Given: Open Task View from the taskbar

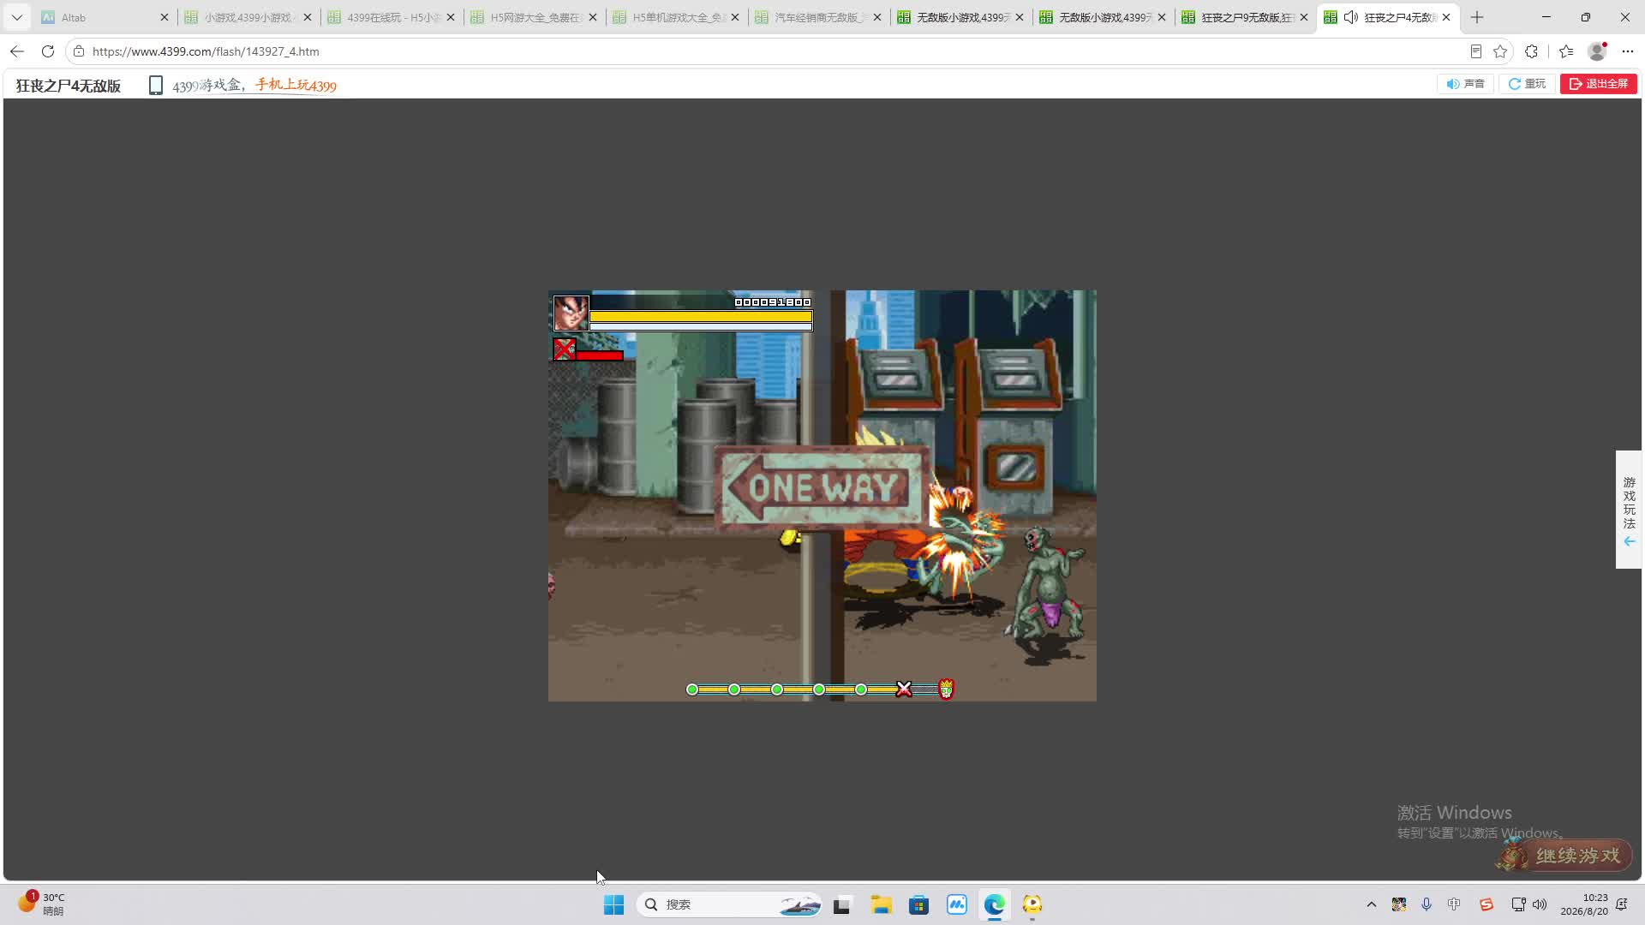Looking at the screenshot, I should tap(841, 904).
